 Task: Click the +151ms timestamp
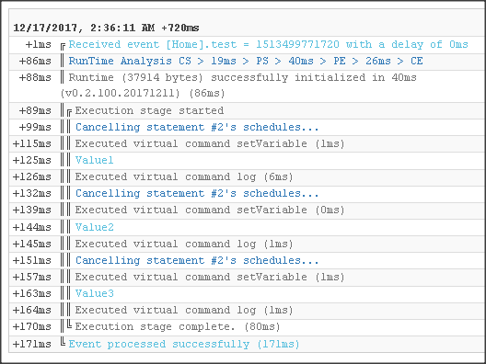point(32,260)
